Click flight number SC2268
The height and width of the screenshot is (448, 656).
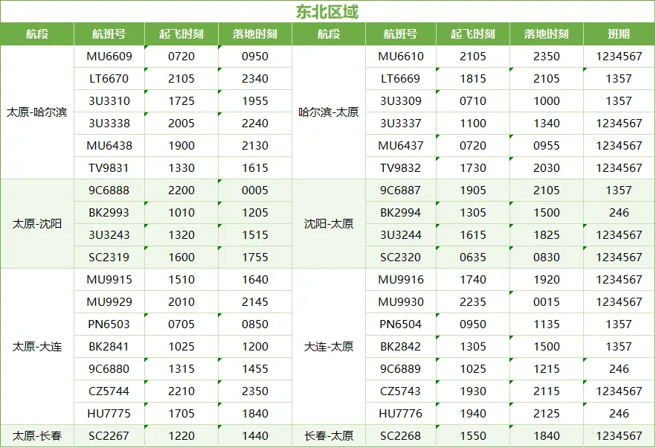401,436
